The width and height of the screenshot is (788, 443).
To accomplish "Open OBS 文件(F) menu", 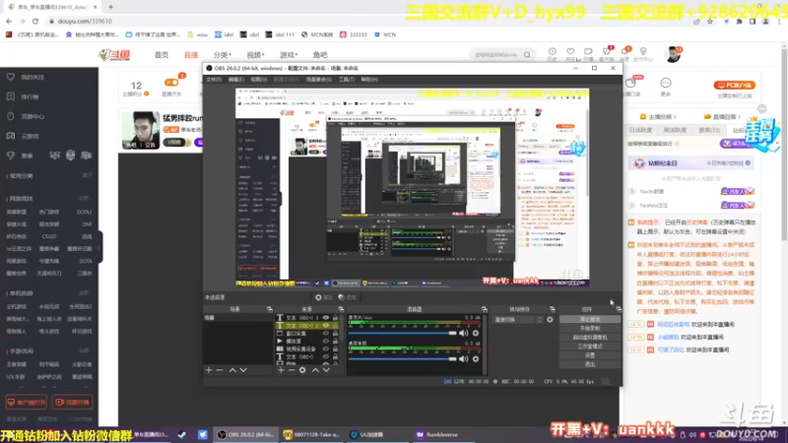I will (x=214, y=80).
